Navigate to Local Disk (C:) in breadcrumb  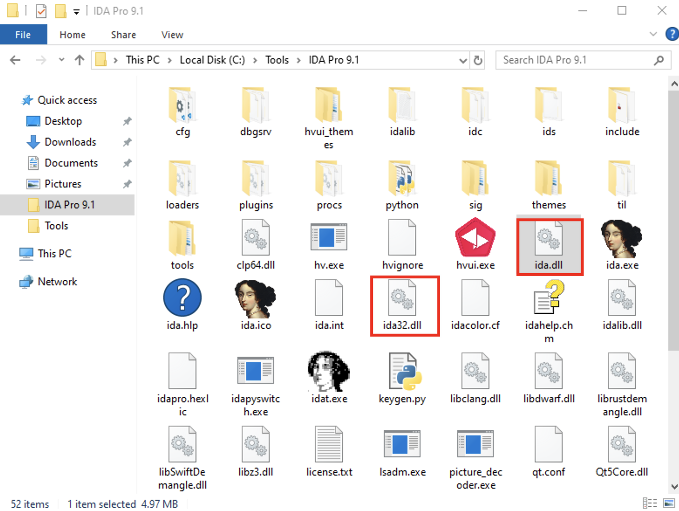212,60
